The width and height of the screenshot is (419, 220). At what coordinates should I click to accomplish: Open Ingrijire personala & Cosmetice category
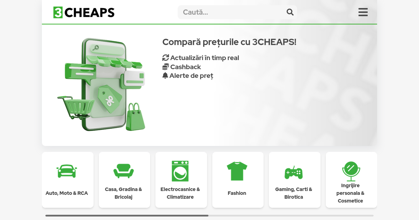click(x=351, y=193)
